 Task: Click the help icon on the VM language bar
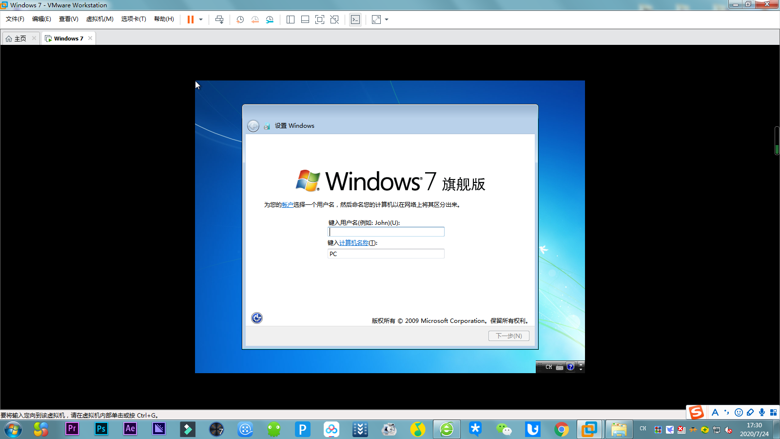tap(570, 367)
